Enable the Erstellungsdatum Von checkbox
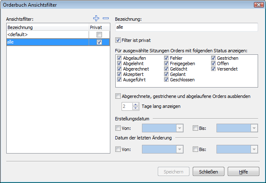Screen dimensions: 266x183 tap(118, 128)
